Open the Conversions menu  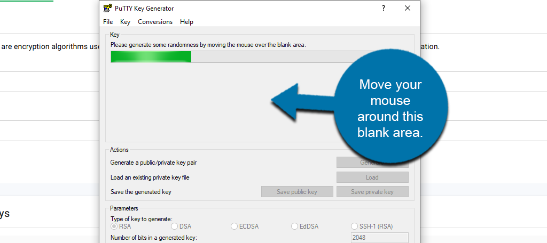click(x=155, y=22)
